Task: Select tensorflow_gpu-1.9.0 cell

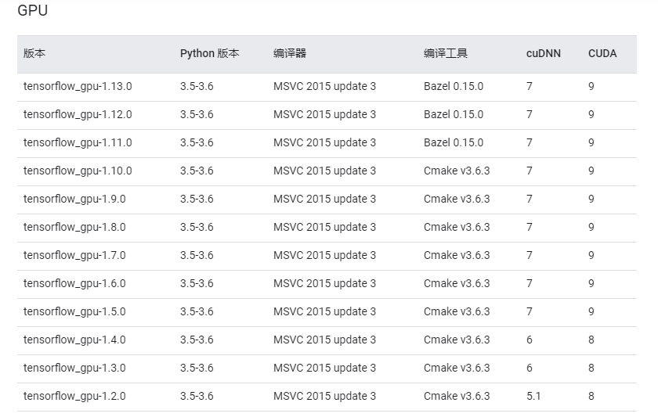Action: [74, 199]
